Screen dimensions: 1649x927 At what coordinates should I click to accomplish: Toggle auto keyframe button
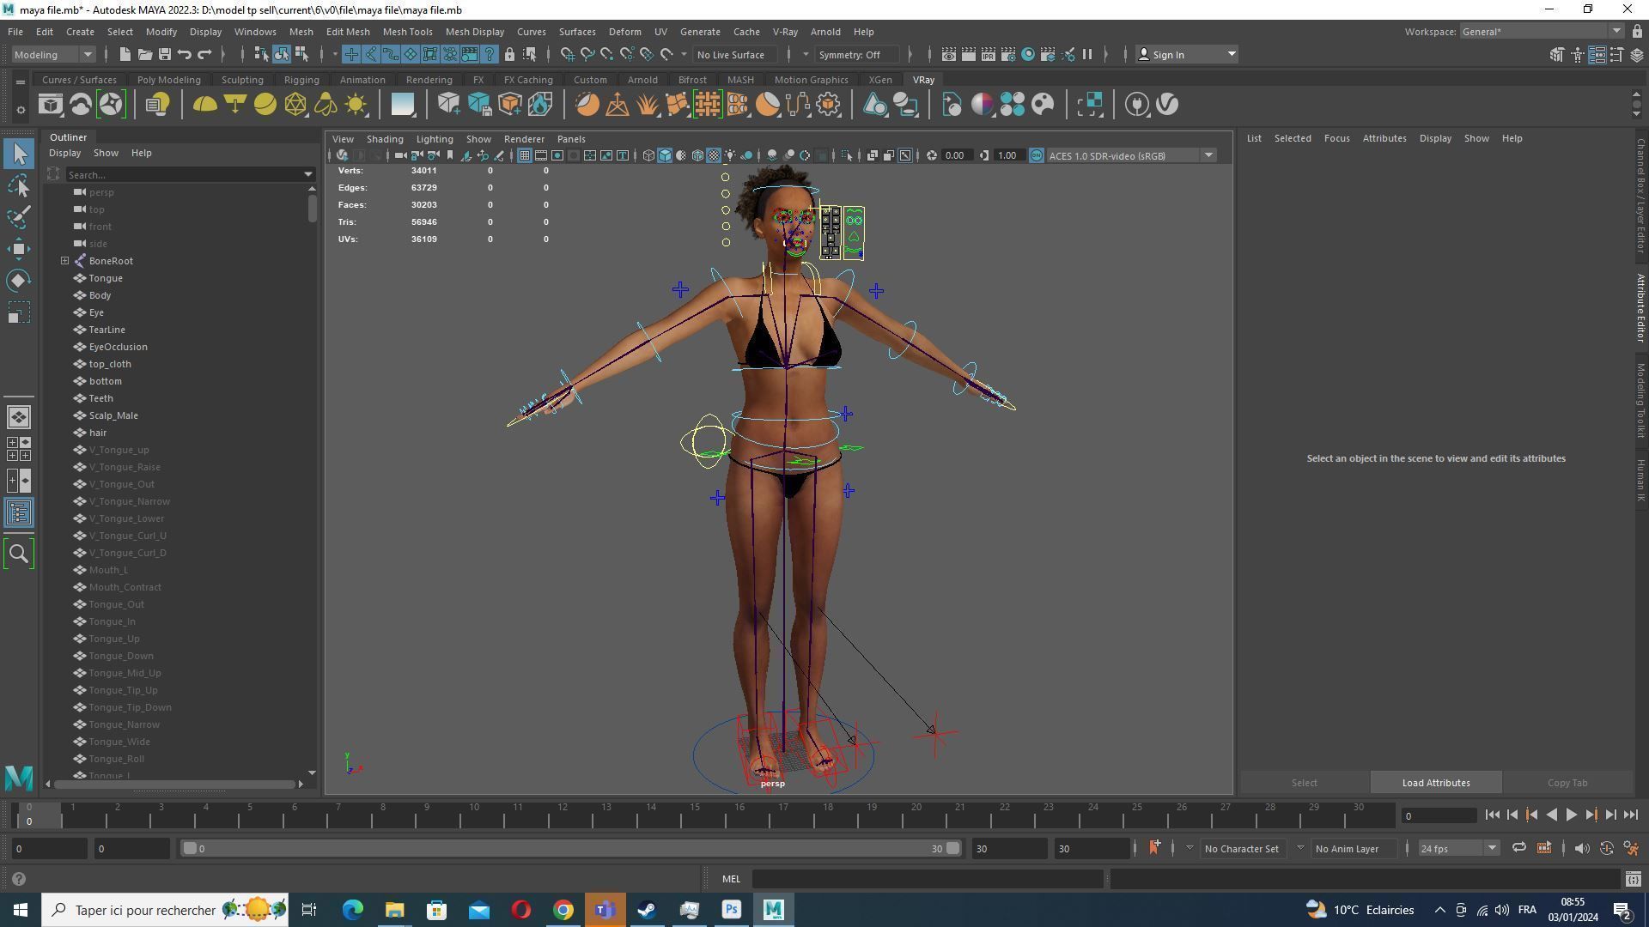(x=1606, y=849)
